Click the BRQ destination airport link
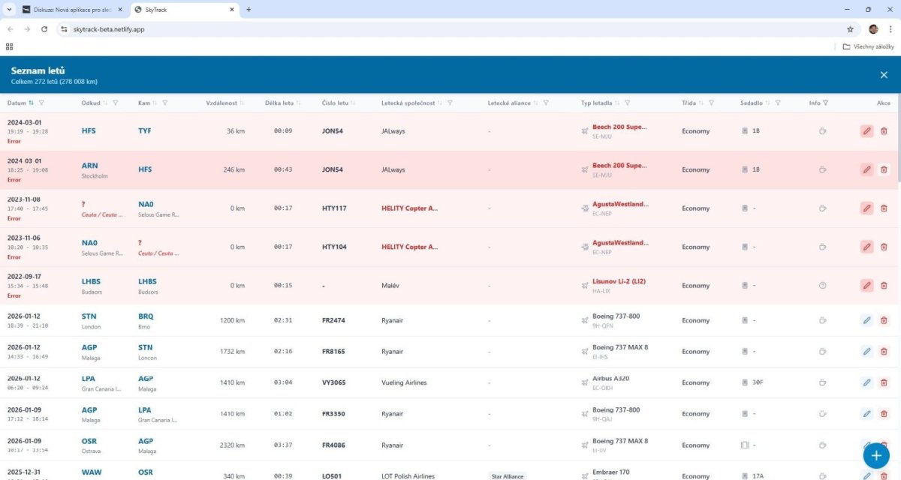This screenshot has height=480, width=901. [x=145, y=316]
